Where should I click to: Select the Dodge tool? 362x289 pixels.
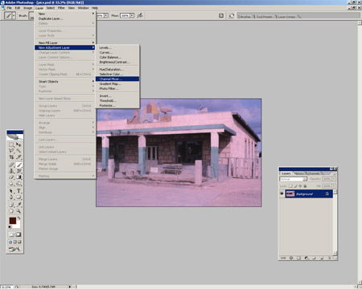click(x=19, y=184)
